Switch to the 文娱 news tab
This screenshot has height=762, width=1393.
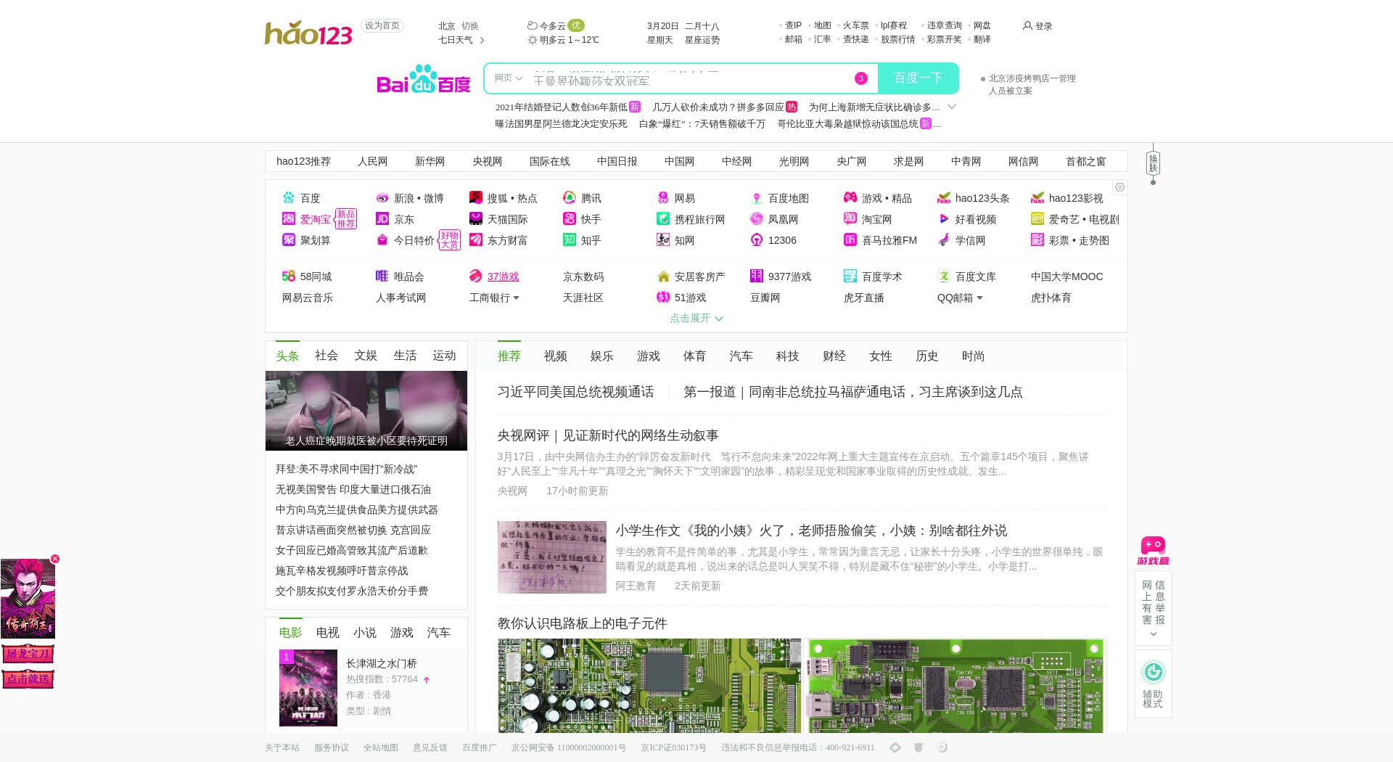click(x=366, y=356)
